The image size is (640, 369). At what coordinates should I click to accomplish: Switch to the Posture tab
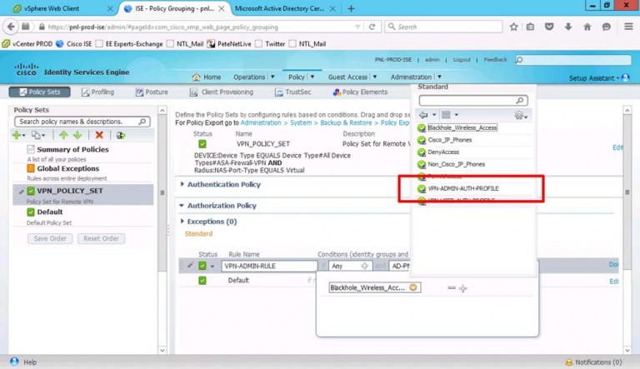click(152, 92)
